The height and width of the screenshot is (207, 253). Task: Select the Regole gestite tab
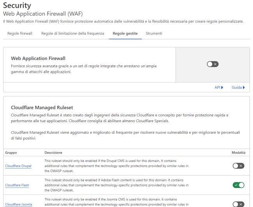coord(125,33)
